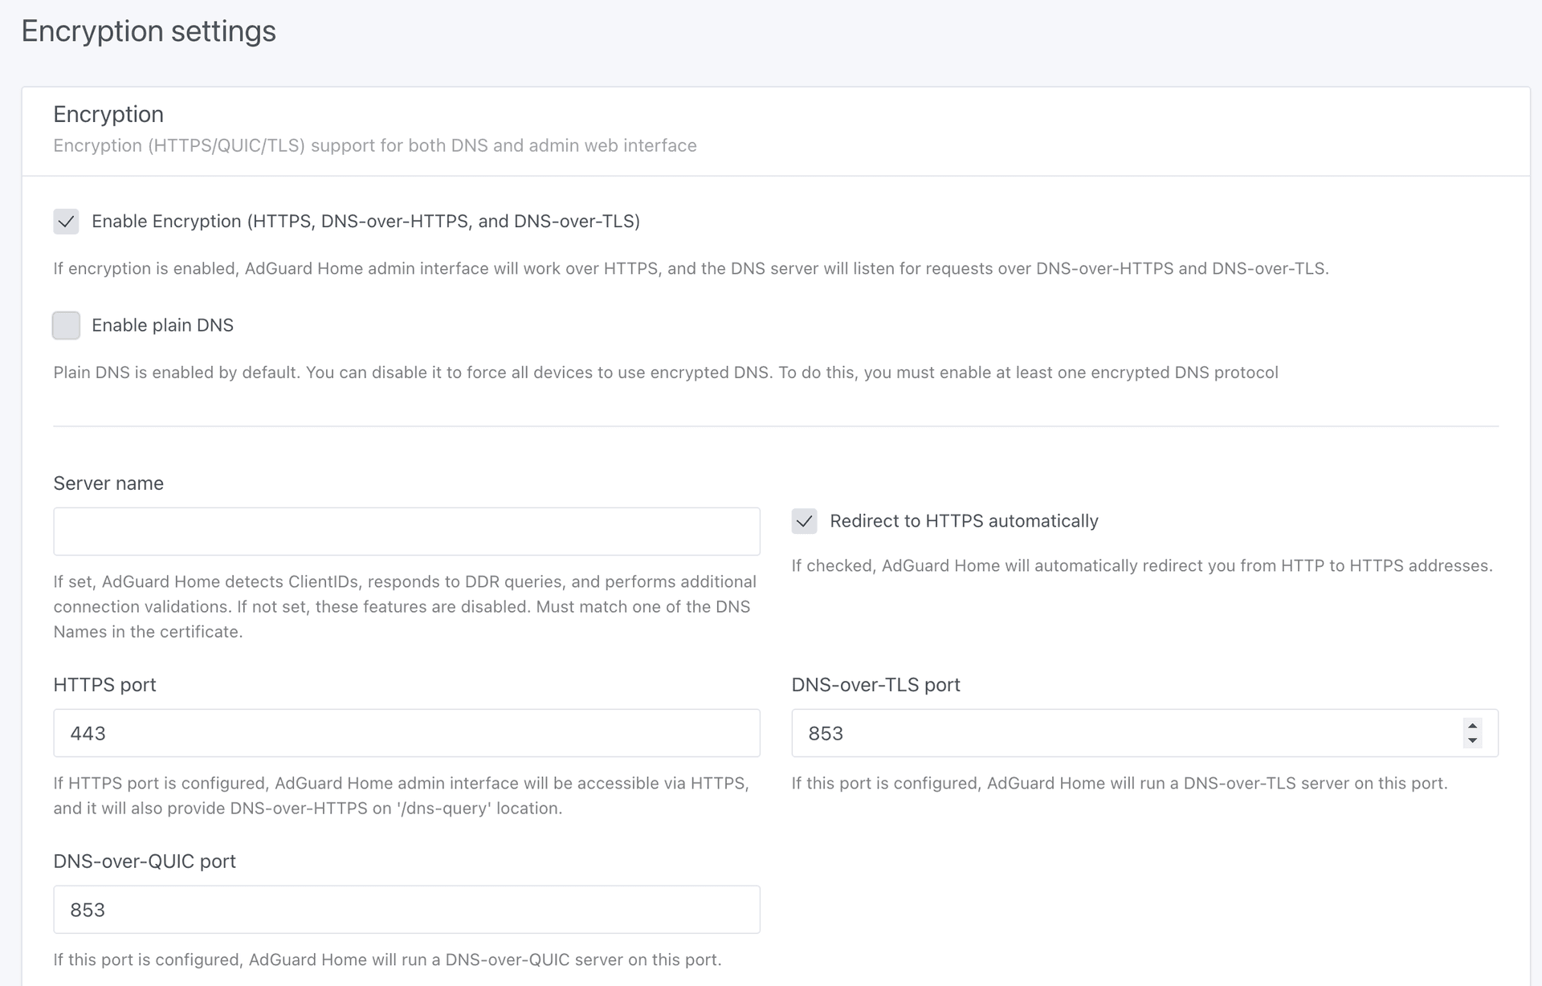Click the Server name field label

108,483
